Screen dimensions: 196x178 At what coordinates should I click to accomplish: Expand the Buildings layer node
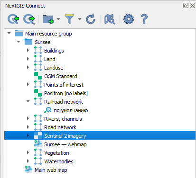(x=28, y=50)
